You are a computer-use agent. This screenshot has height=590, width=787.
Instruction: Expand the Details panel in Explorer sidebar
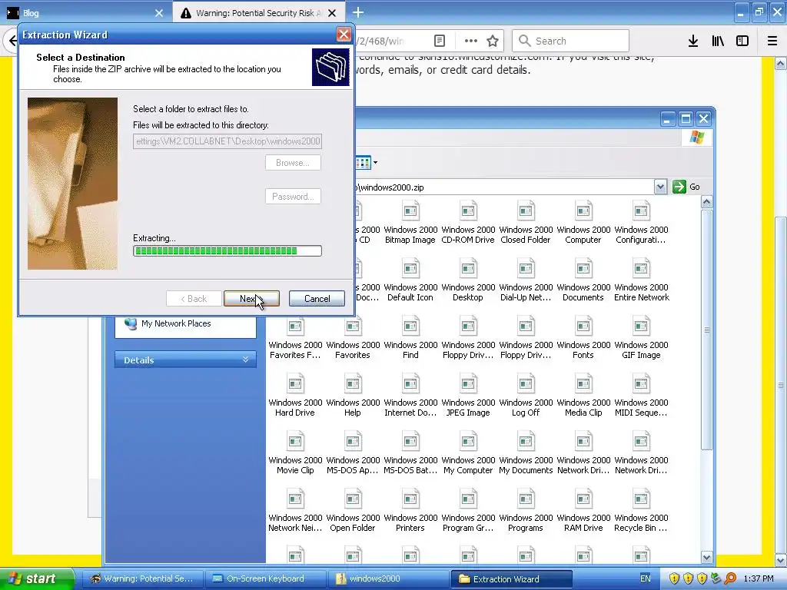coord(185,360)
